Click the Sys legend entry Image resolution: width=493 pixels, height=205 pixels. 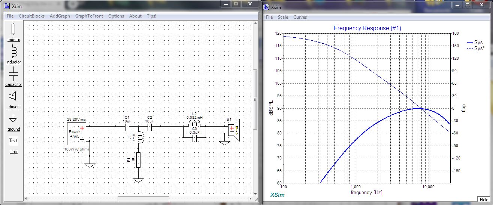(475, 43)
